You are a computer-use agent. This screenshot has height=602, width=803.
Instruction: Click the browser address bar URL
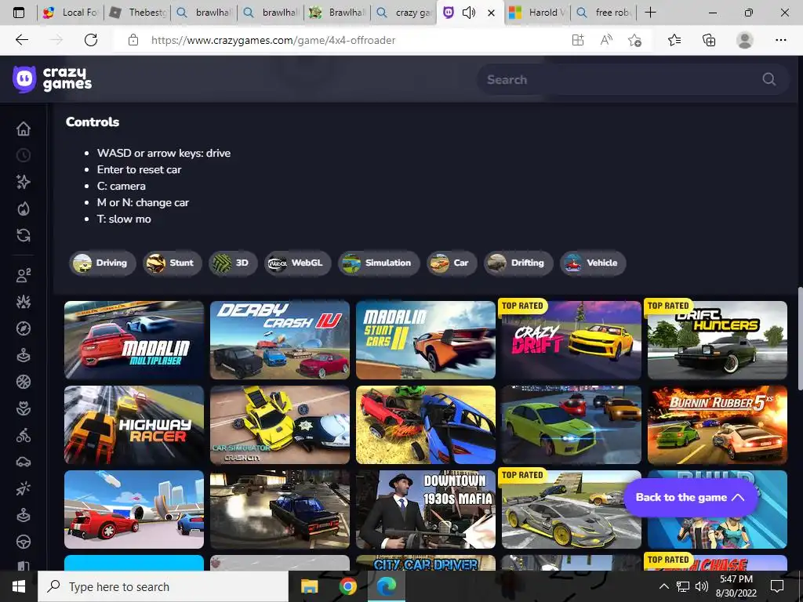[x=273, y=40]
